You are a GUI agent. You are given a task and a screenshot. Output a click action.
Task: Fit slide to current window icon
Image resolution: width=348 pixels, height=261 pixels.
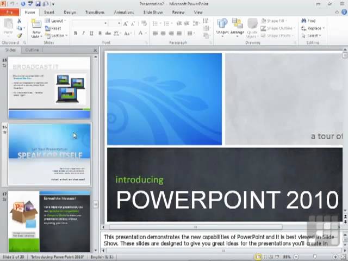point(343,257)
